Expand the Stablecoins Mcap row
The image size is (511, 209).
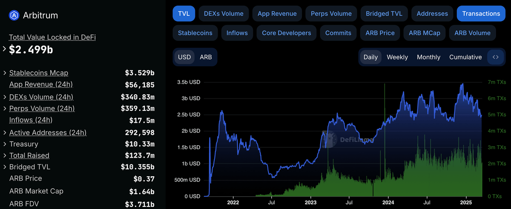4,73
